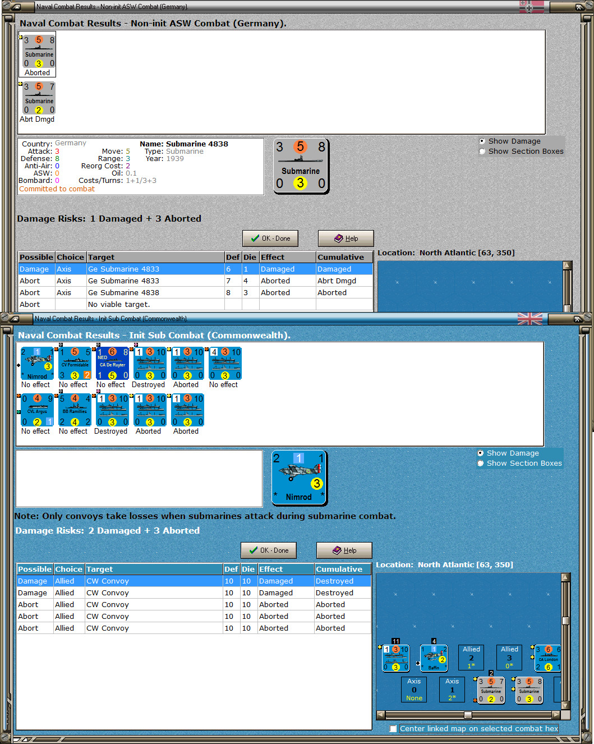
Task: Click 'Committed to combat' status text
Action: tap(57, 189)
